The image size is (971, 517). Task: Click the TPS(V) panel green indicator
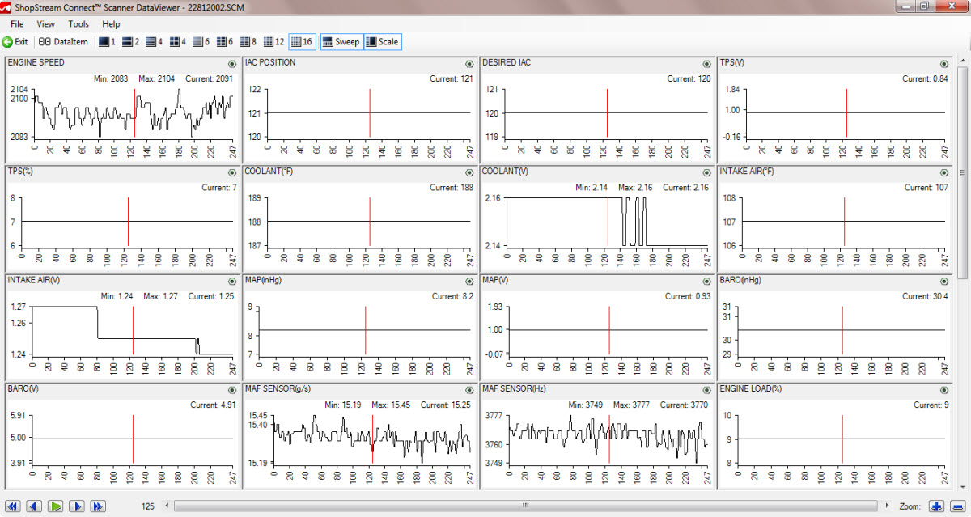[x=943, y=64]
